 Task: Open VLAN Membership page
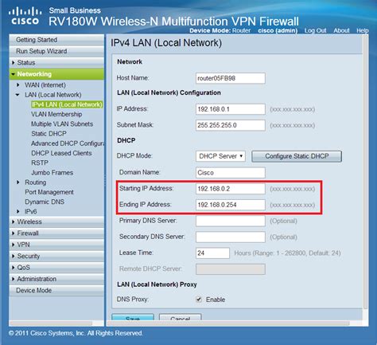click(56, 114)
